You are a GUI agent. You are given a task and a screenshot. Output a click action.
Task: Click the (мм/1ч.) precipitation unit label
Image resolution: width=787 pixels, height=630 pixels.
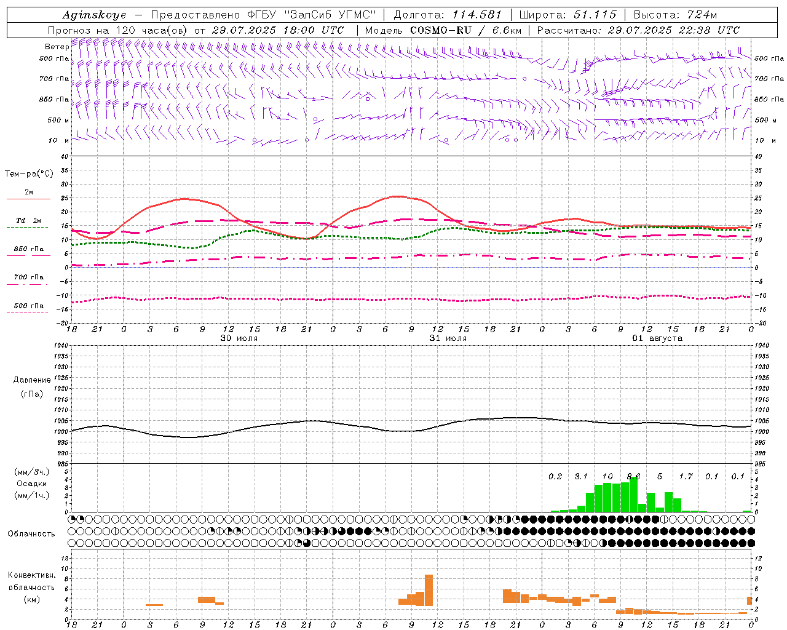(31, 495)
